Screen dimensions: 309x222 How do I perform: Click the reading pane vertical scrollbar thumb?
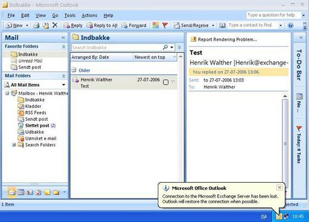(285, 144)
